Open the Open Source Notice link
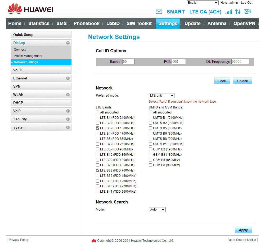 click(x=242, y=240)
